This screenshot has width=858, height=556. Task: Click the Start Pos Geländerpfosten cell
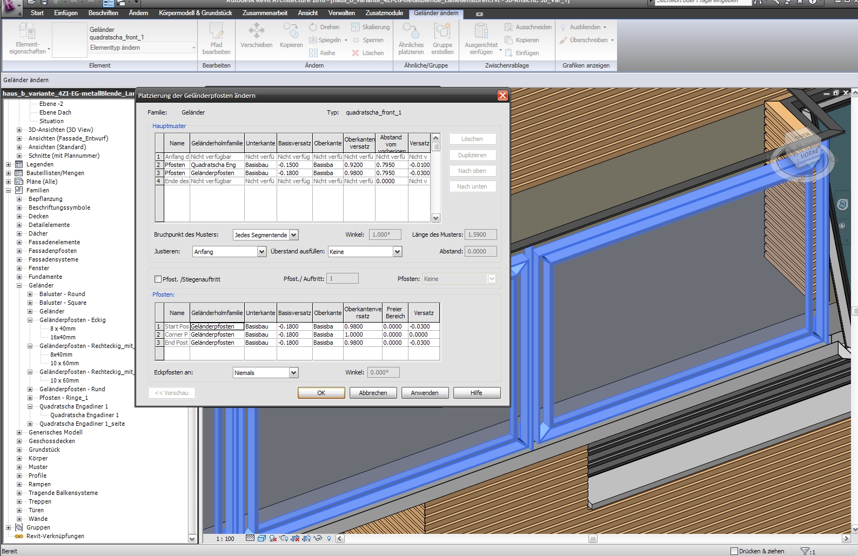pos(217,326)
